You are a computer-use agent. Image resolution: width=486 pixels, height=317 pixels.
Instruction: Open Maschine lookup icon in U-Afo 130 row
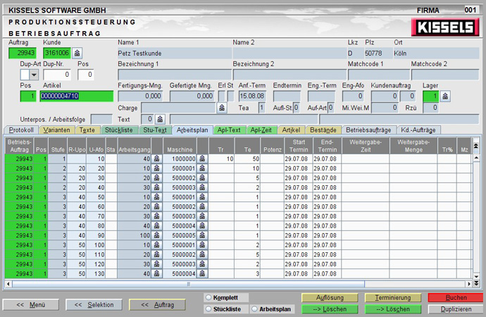[x=202, y=274]
